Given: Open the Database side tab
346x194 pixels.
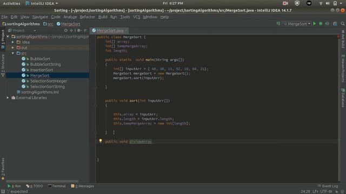Looking at the screenshot, I should (343, 98).
